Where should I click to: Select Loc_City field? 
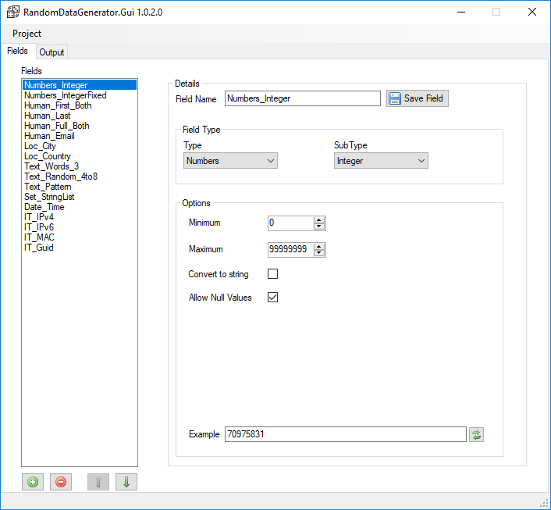point(80,146)
